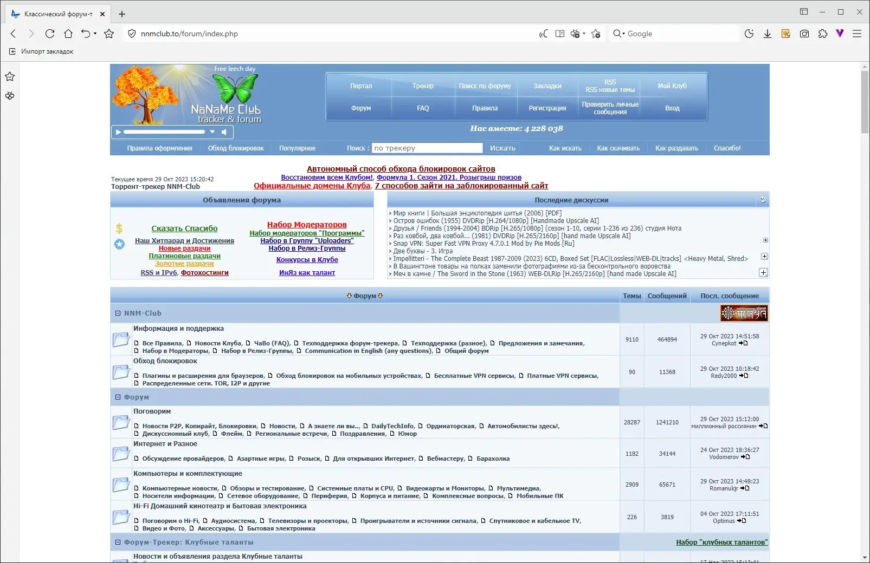
Task: Click the blue star badge icon in announcements
Action: (x=119, y=244)
